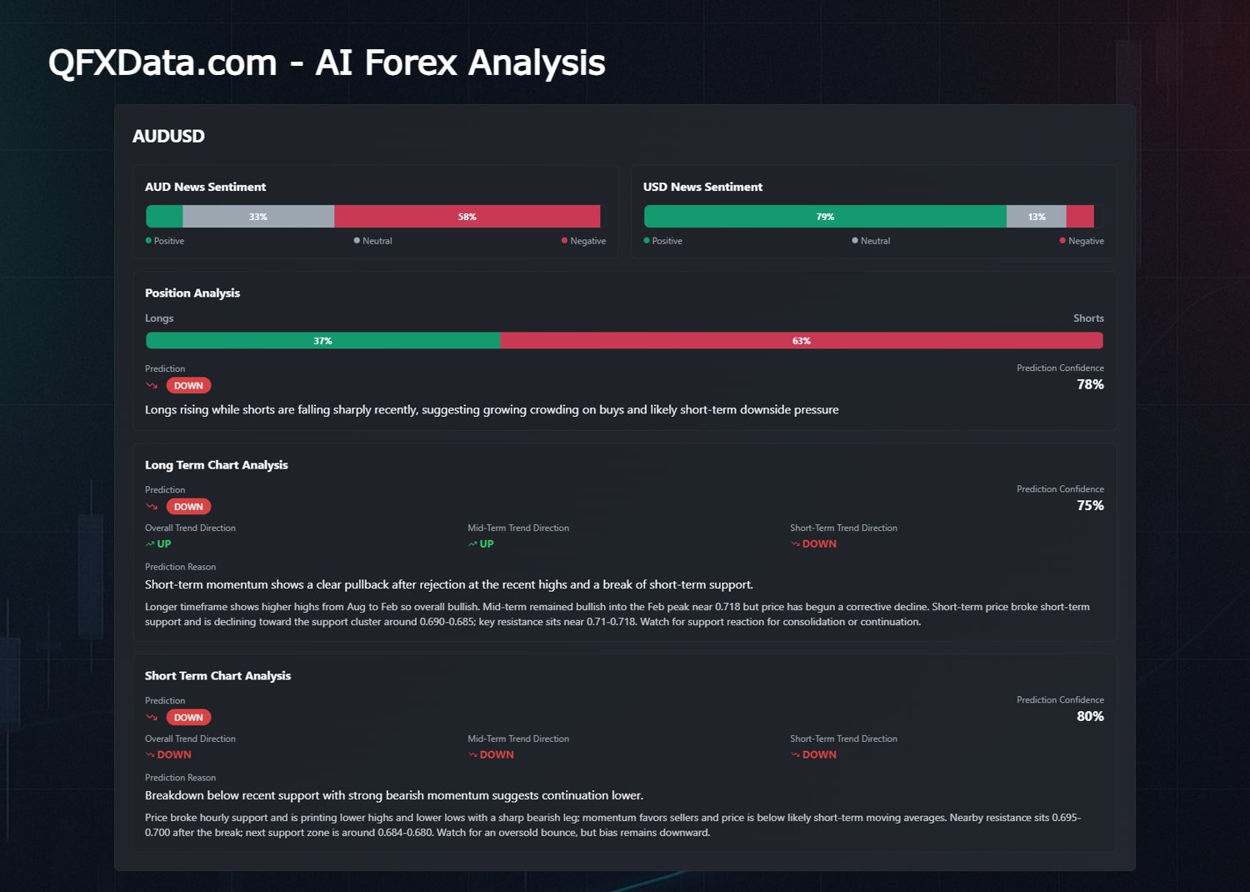This screenshot has width=1250, height=892.
Task: Select the 79% positive segment of USD sentiment bar
Action: (x=825, y=217)
